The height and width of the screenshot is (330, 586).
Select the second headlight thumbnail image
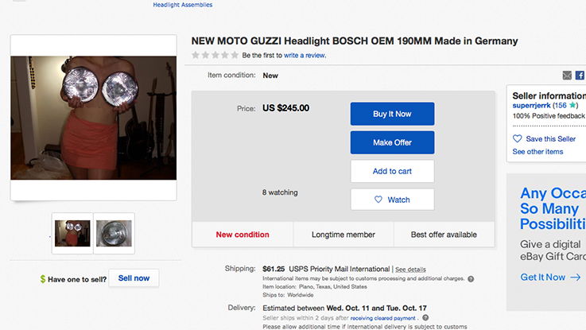pos(114,233)
